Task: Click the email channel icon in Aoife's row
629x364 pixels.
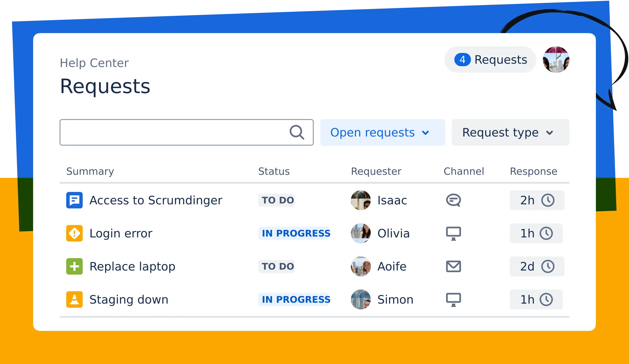Action: (453, 266)
